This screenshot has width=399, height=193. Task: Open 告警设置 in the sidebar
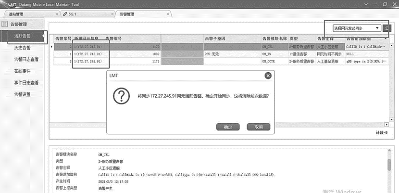23,94
